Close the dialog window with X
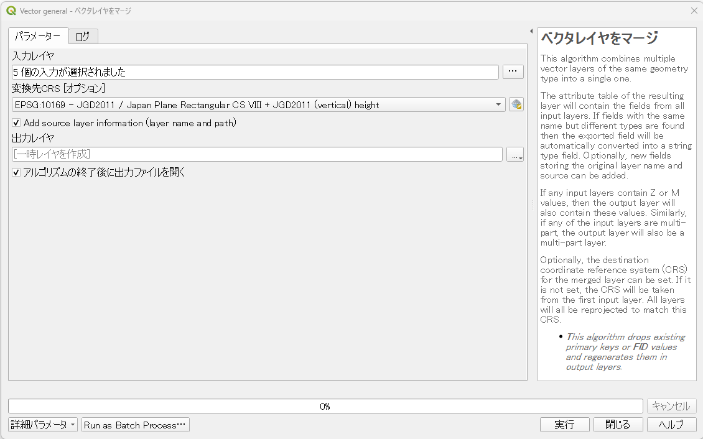 (694, 11)
